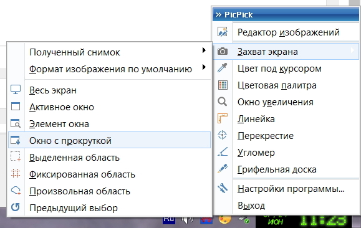Click the PicPick palette tray icon
The width and height of the screenshot is (361, 228).
(224, 220)
